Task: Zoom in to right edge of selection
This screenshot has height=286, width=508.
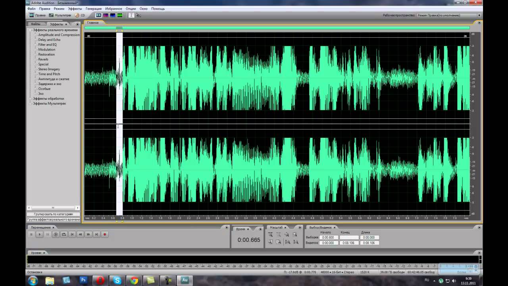Action: (279, 242)
